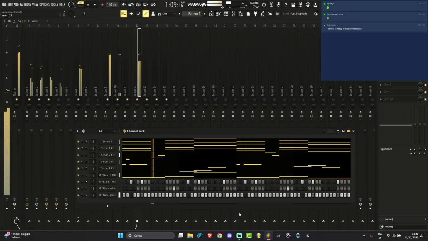Toggle the Slot 8 enable light
Screen dimensions: 428x241
[425, 85]
